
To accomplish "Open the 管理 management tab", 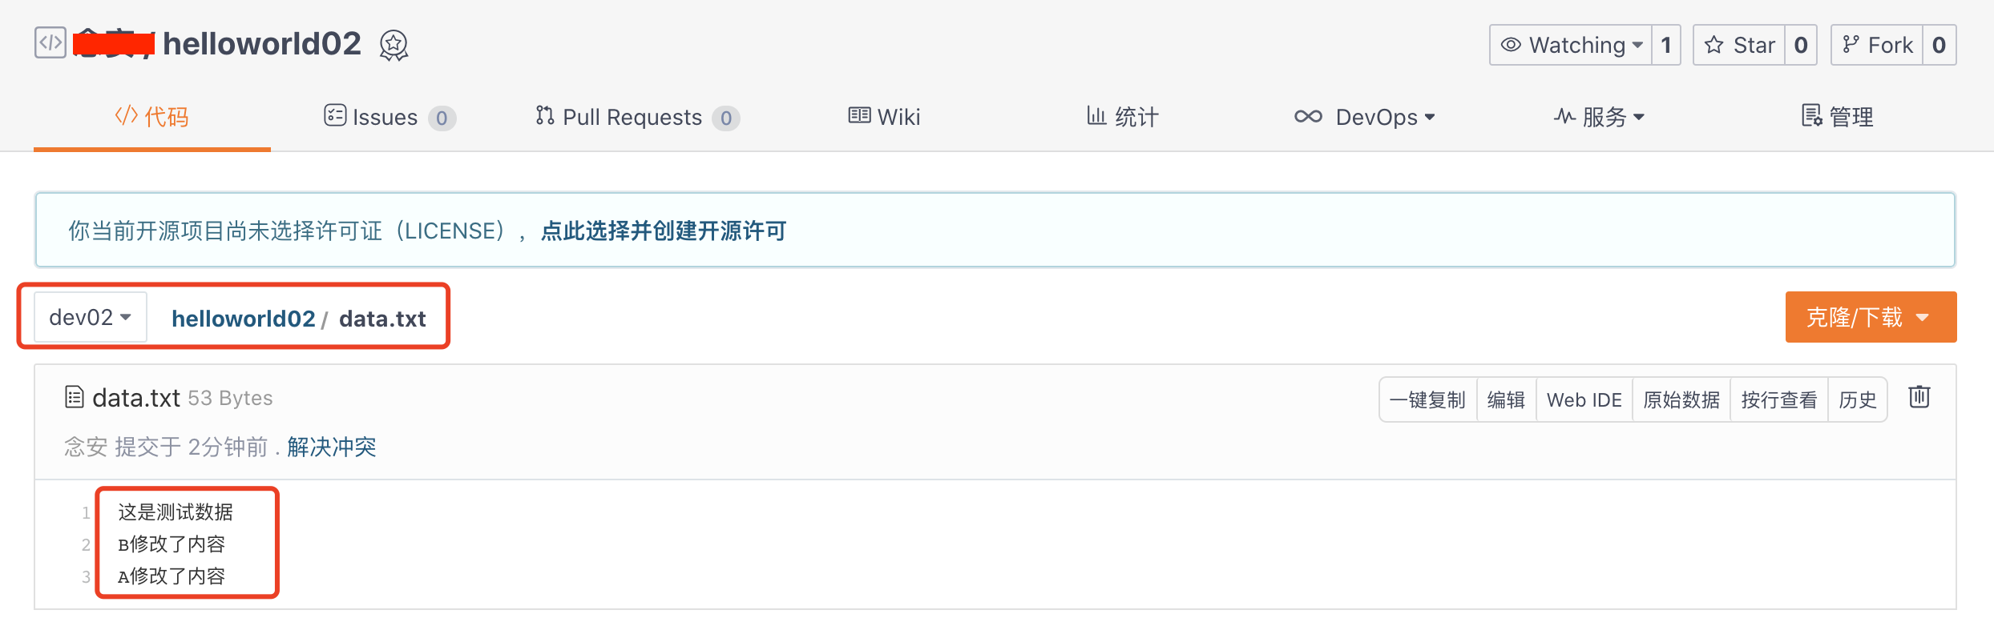I will coord(1837,117).
